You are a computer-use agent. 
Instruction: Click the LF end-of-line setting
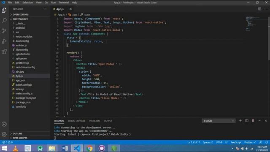click(x=227, y=142)
